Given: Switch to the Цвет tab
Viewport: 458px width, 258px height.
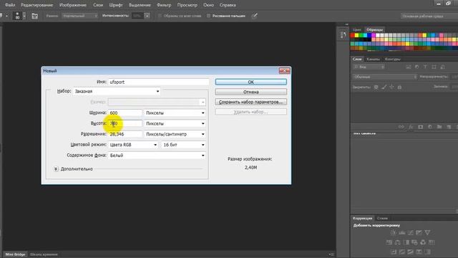Looking at the screenshot, I should coord(357,30).
